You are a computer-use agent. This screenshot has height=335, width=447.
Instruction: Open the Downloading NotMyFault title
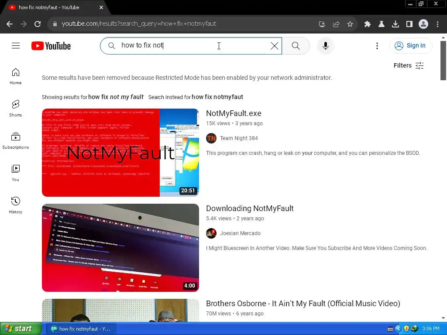click(250, 209)
